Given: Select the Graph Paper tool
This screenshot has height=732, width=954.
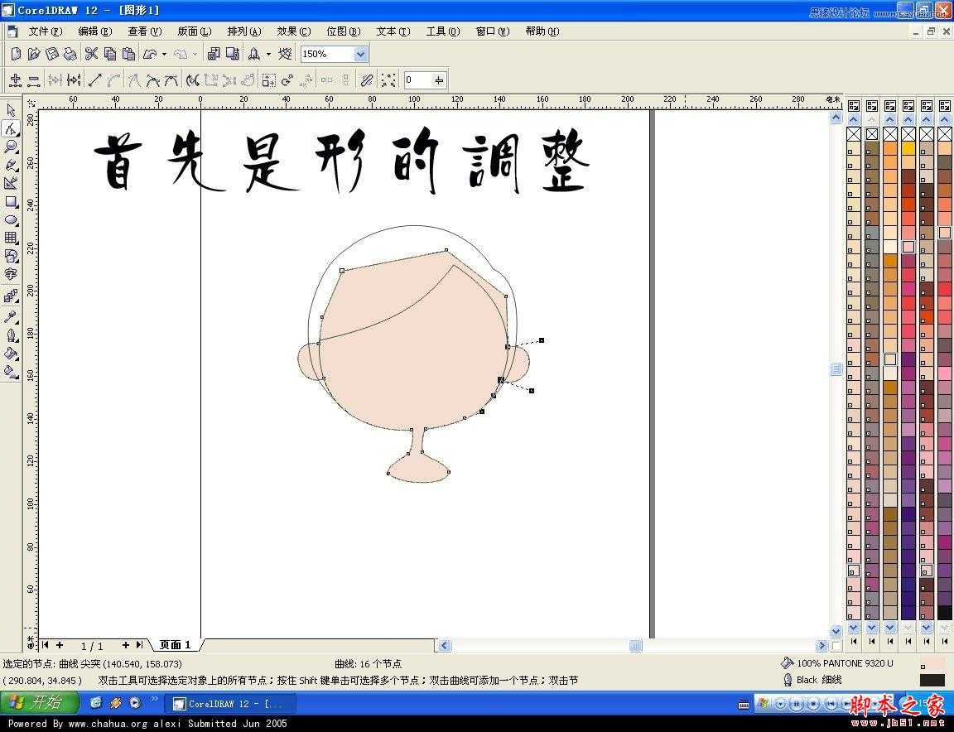Looking at the screenshot, I should coord(11,238).
